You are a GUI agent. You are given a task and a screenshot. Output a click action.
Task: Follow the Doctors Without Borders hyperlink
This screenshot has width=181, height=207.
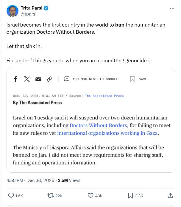coord(98,125)
